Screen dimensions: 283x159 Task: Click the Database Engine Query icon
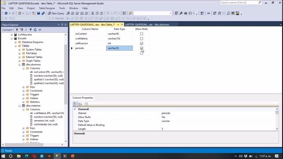click(x=68, y=13)
